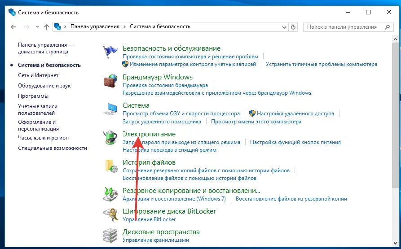Select Система и безопасность in sidebar
This screenshot has width=401, height=249.
pyautogui.click(x=49, y=65)
